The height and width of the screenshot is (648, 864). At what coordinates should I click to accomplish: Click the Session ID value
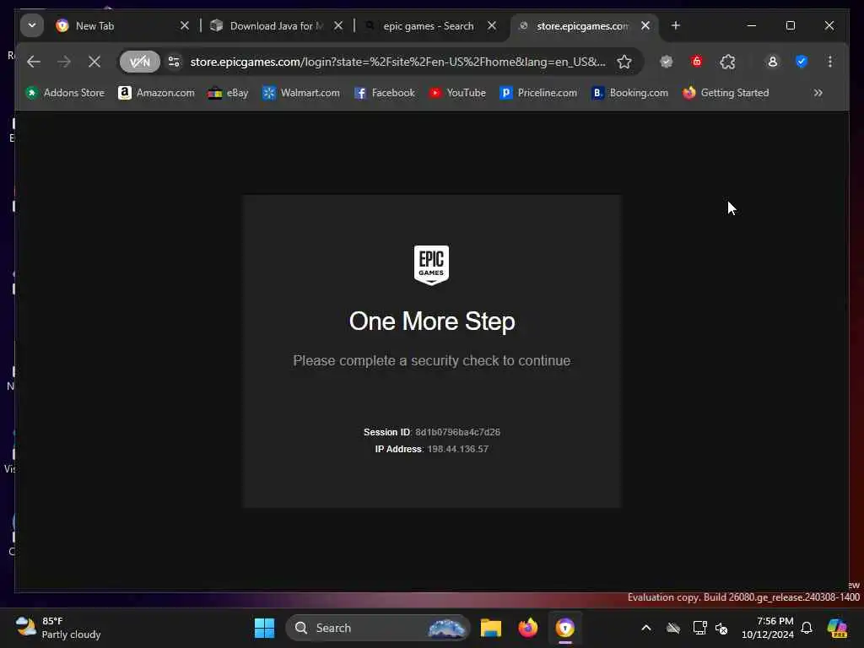click(457, 432)
